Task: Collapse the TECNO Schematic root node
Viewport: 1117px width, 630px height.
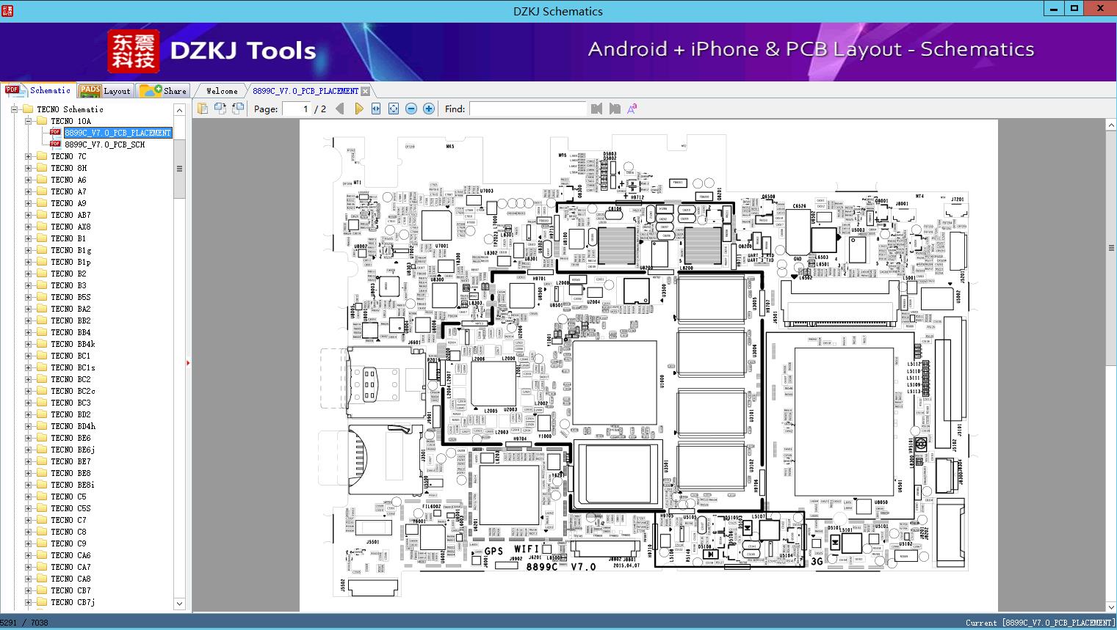Action: pos(14,109)
